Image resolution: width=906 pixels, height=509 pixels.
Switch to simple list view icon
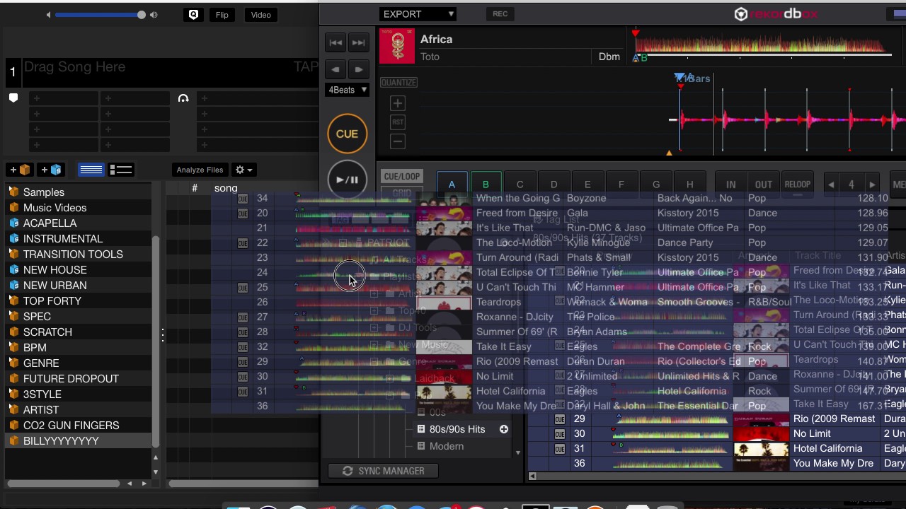click(x=91, y=170)
